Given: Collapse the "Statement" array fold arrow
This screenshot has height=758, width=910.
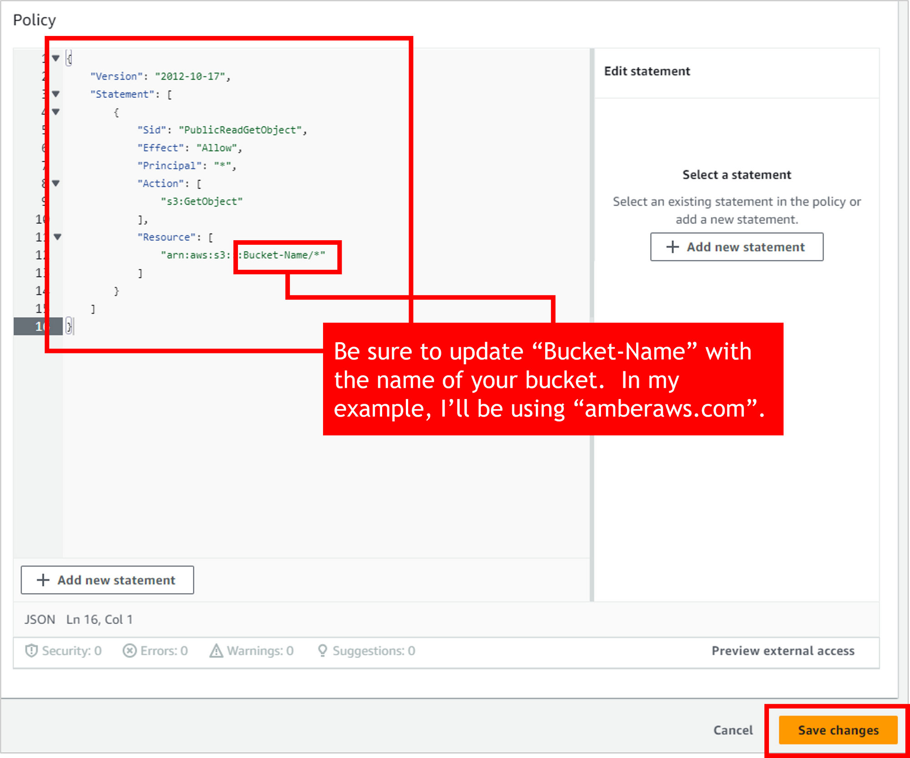Looking at the screenshot, I should point(56,94).
